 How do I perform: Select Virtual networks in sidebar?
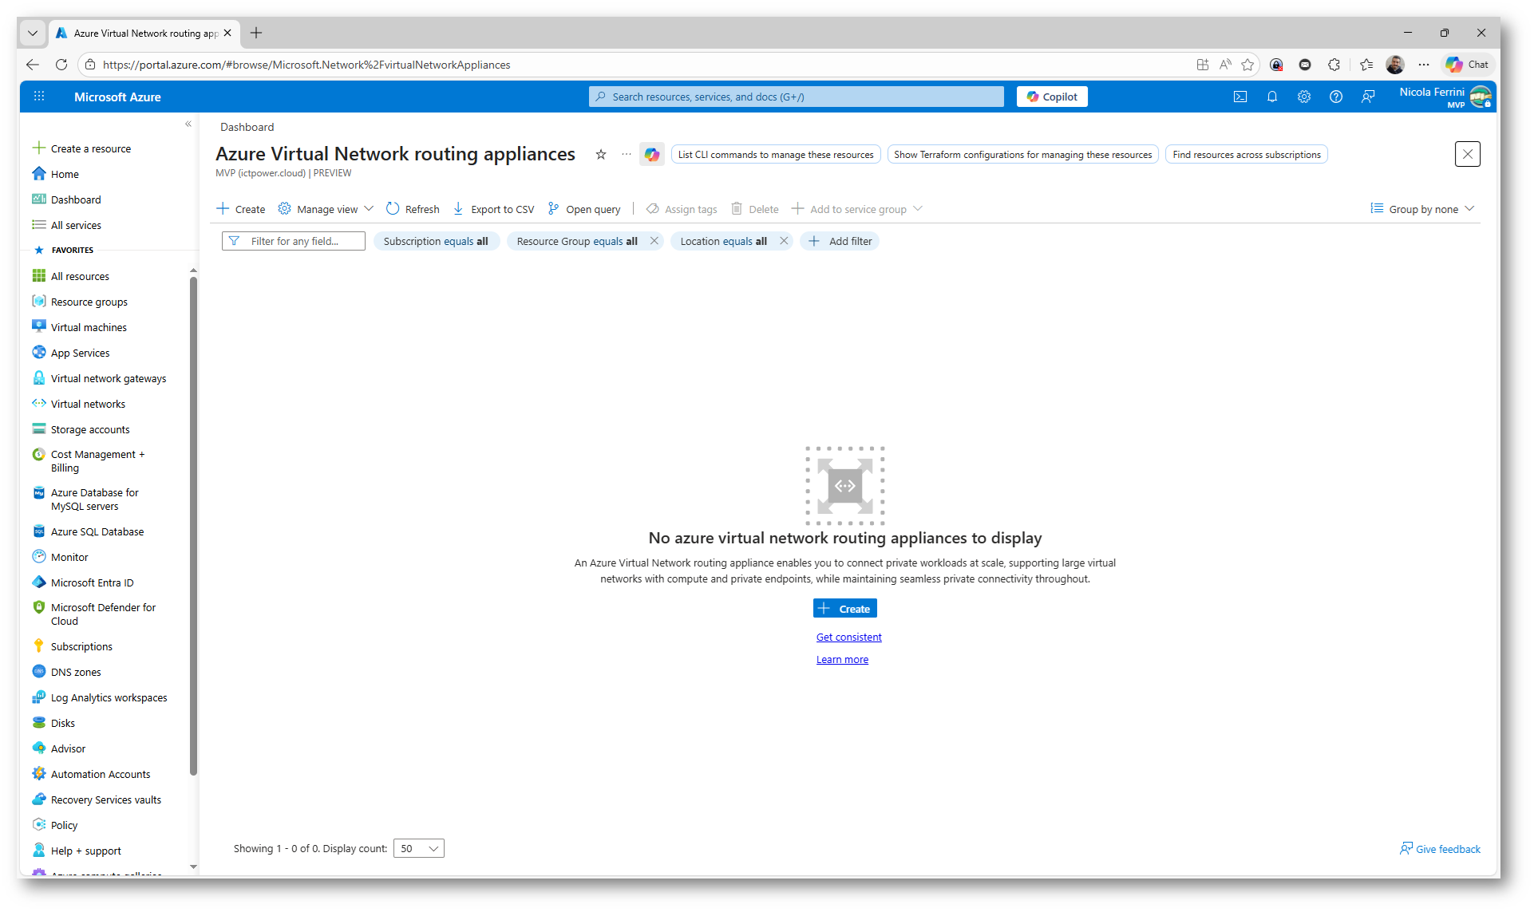click(88, 404)
